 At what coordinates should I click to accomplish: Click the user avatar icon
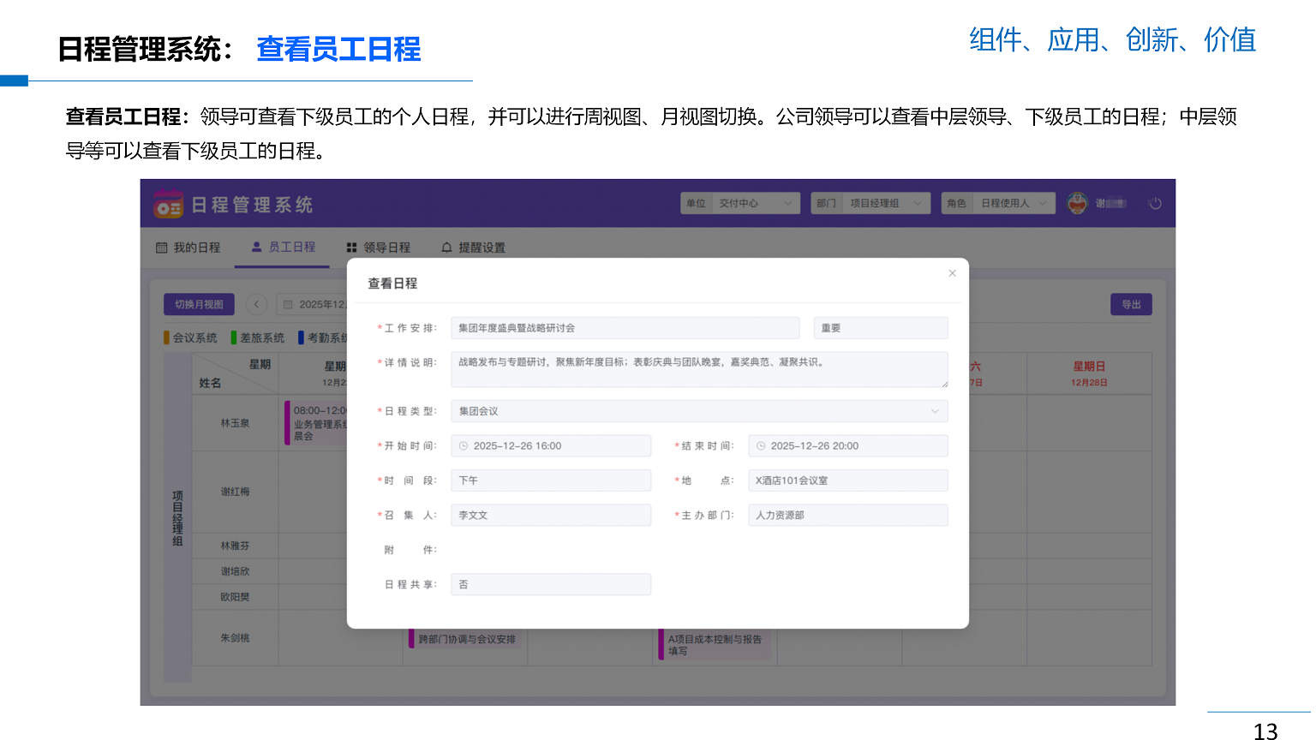click(1077, 203)
